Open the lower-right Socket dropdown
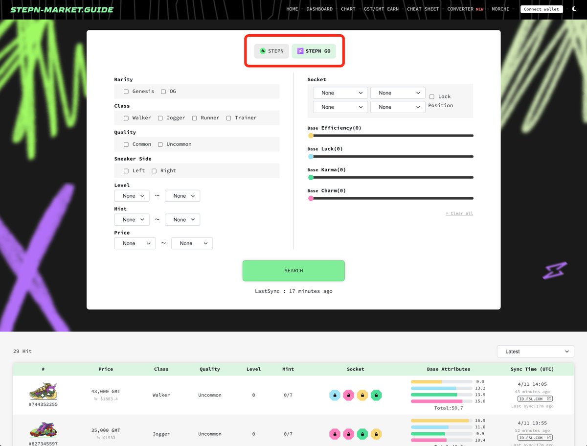 coord(398,107)
